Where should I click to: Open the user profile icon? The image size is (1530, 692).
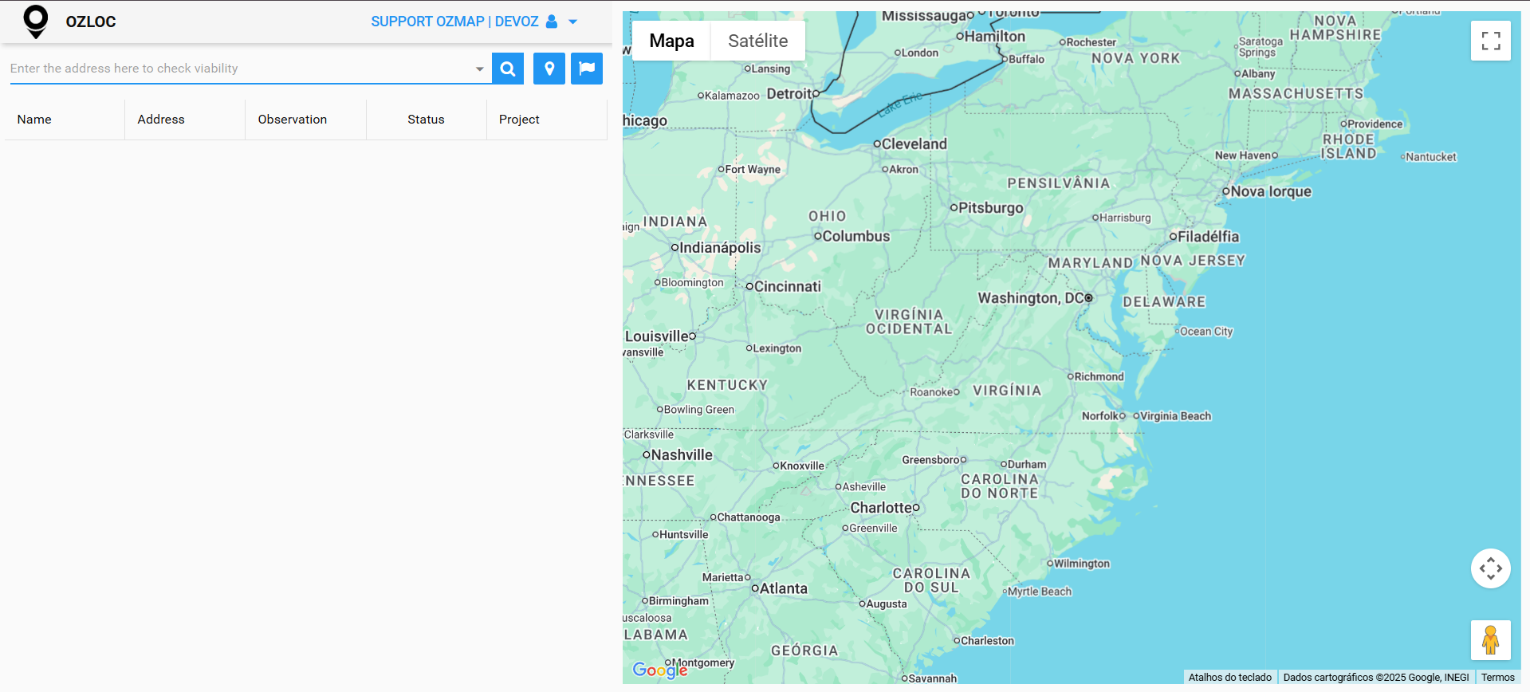(552, 22)
